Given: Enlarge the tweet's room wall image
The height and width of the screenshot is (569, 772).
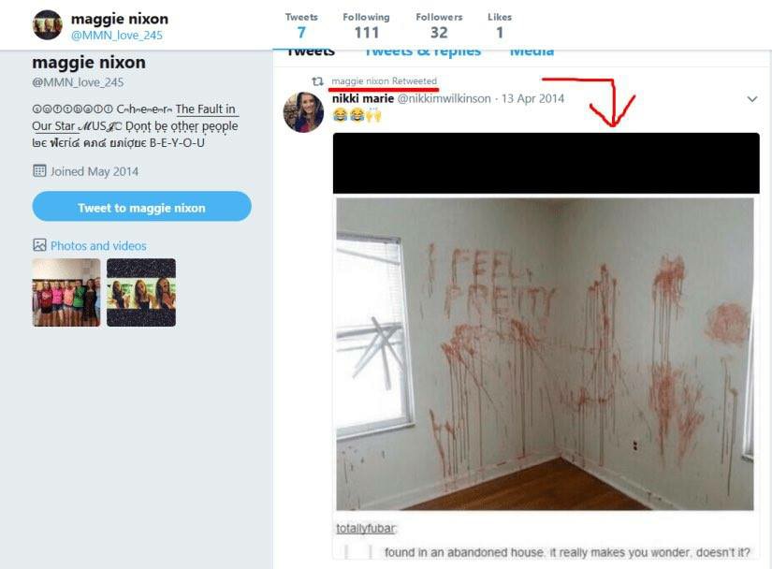Looking at the screenshot, I should point(545,354).
